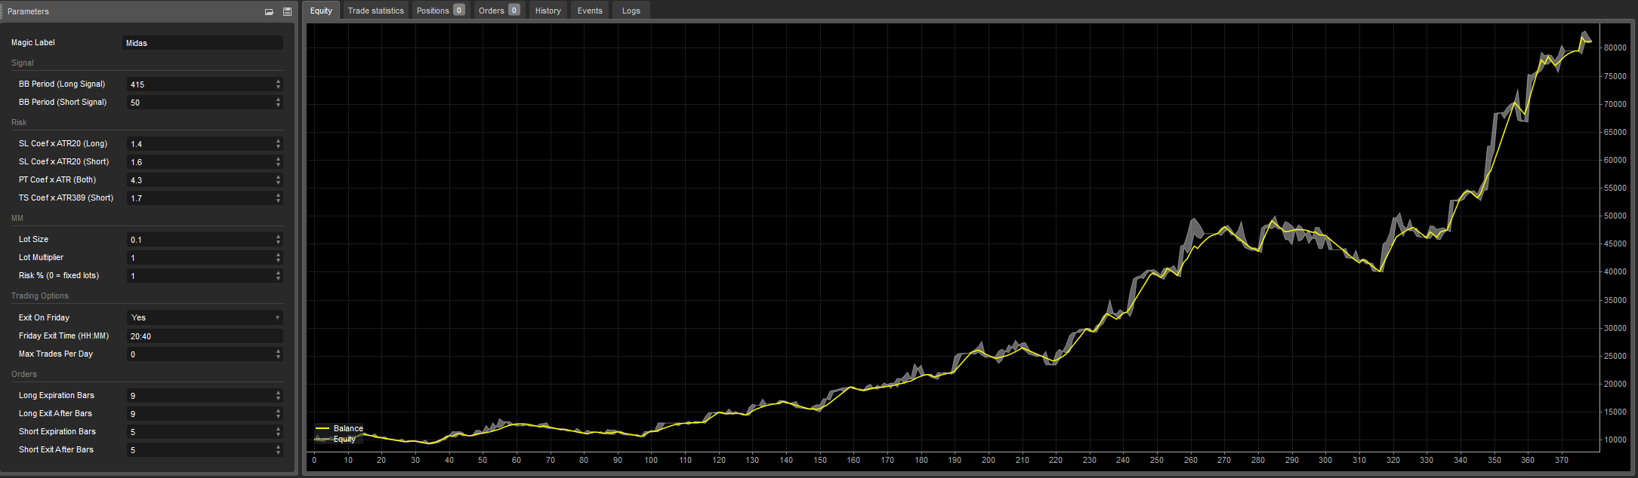This screenshot has height=478, width=1638.
Task: Show the Logs tab
Action: pyautogui.click(x=631, y=11)
